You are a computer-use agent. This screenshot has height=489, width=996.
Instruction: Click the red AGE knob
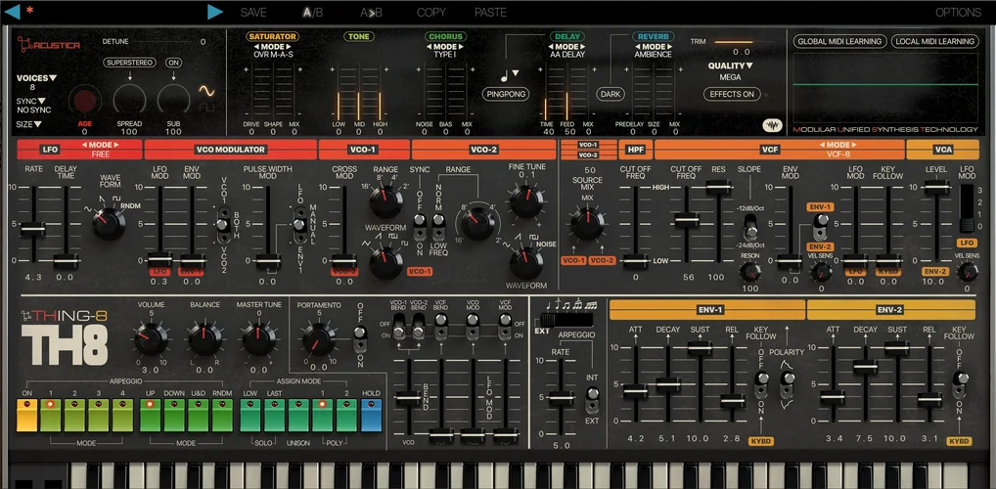(x=83, y=99)
